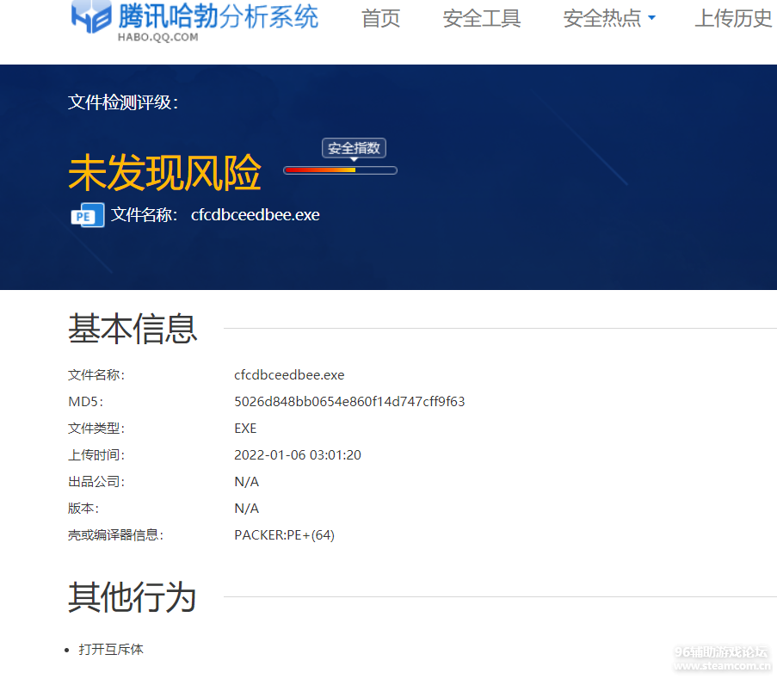The height and width of the screenshot is (685, 777).
Task: Click the 安全指数 tooltip label
Action: coord(354,148)
